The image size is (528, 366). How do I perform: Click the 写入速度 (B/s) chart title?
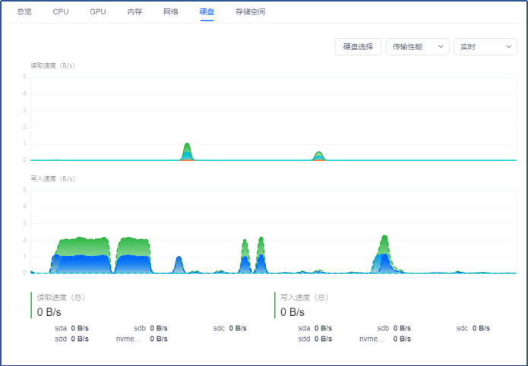click(53, 178)
